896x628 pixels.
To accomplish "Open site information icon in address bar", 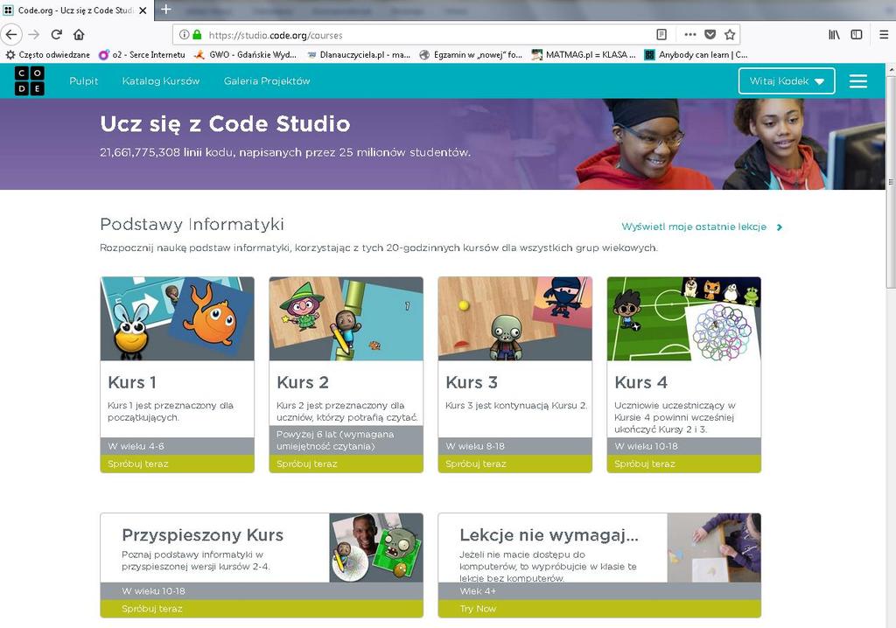I will click(184, 35).
